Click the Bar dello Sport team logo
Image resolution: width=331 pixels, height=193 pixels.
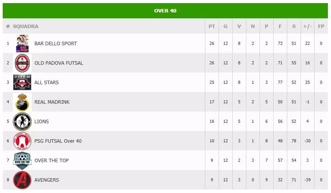22,43
